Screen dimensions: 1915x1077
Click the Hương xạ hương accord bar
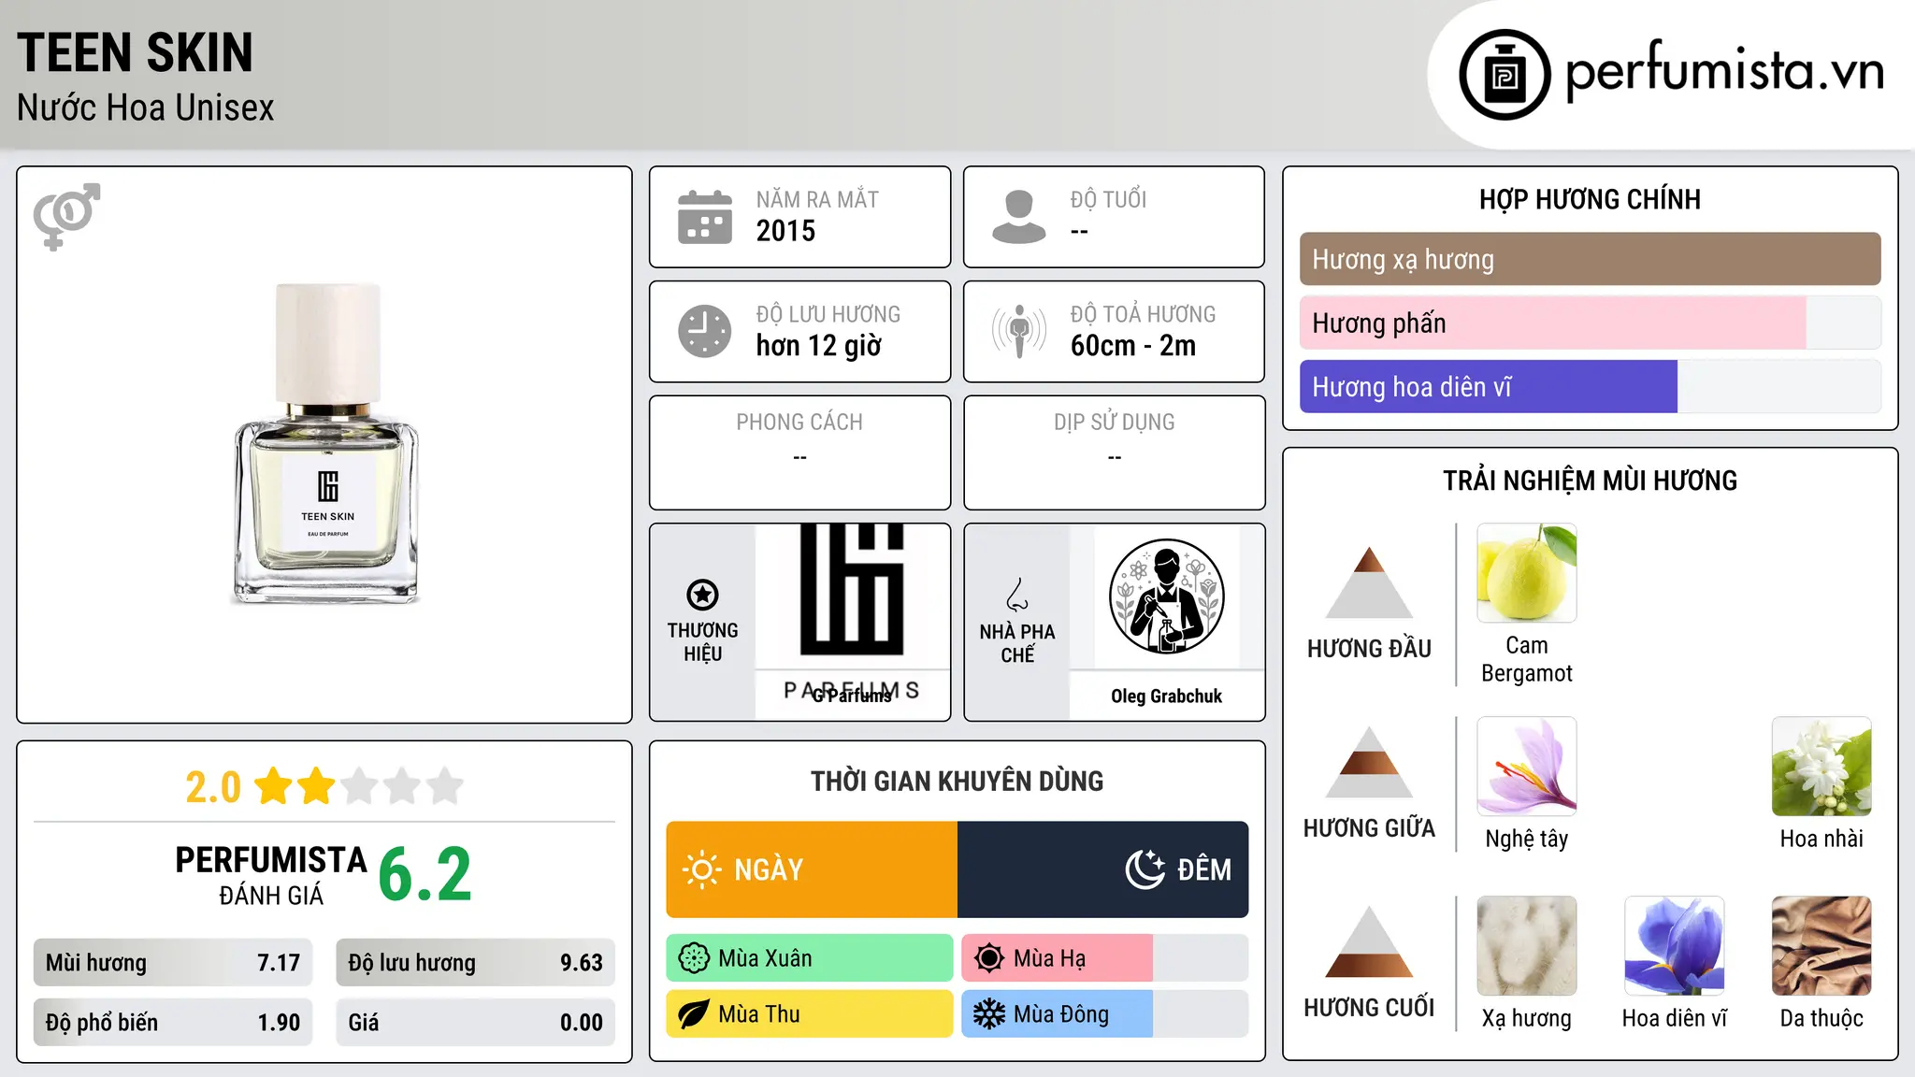point(1590,259)
